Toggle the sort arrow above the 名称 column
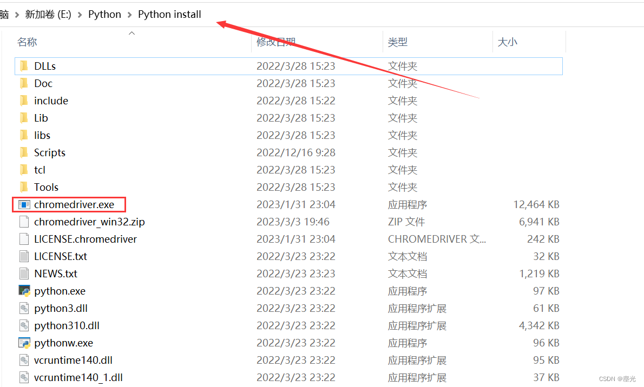Image resolution: width=644 pixels, height=387 pixels. pos(132,33)
